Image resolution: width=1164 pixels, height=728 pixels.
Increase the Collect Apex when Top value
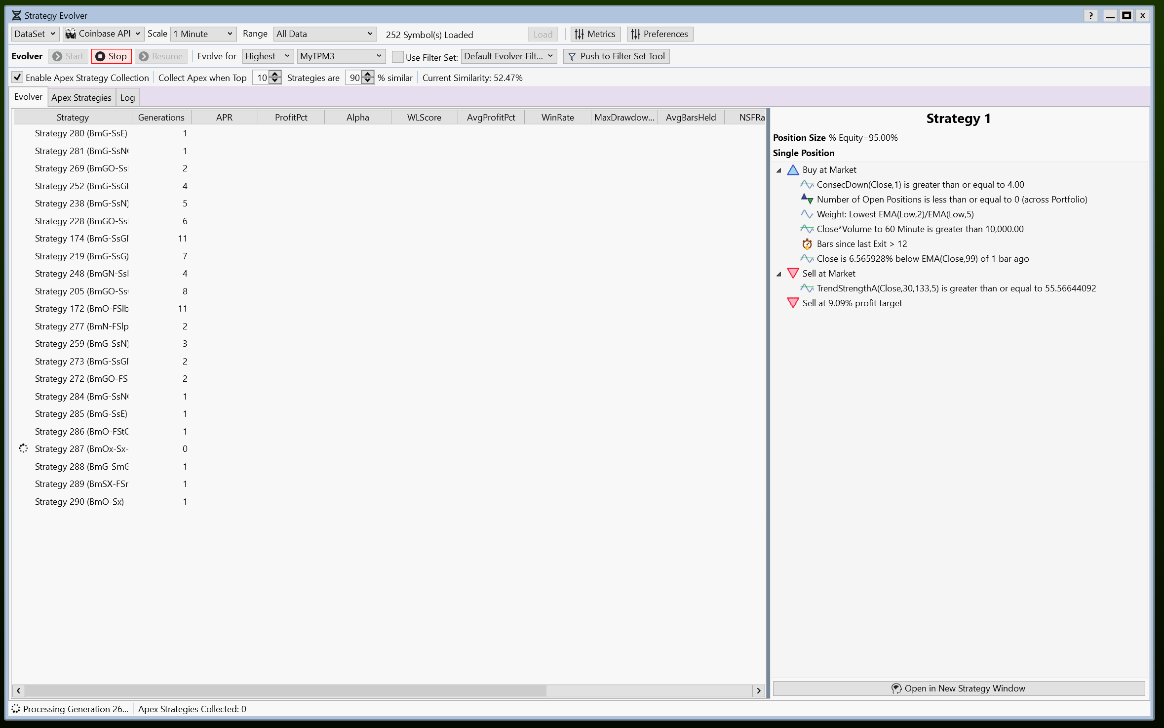tap(275, 74)
